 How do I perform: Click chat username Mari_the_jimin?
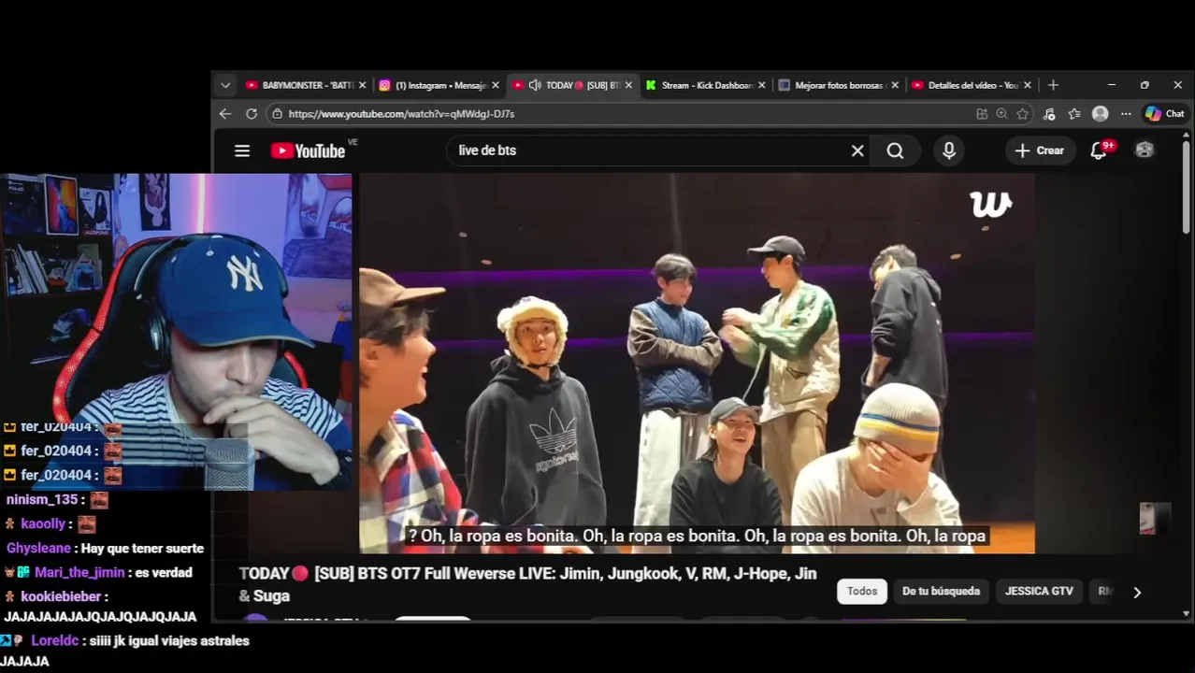coord(79,573)
